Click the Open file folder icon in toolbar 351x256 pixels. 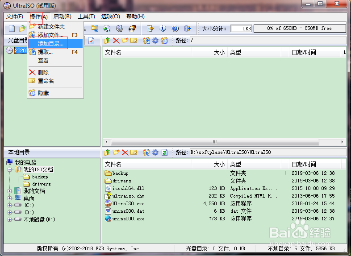pos(22,29)
